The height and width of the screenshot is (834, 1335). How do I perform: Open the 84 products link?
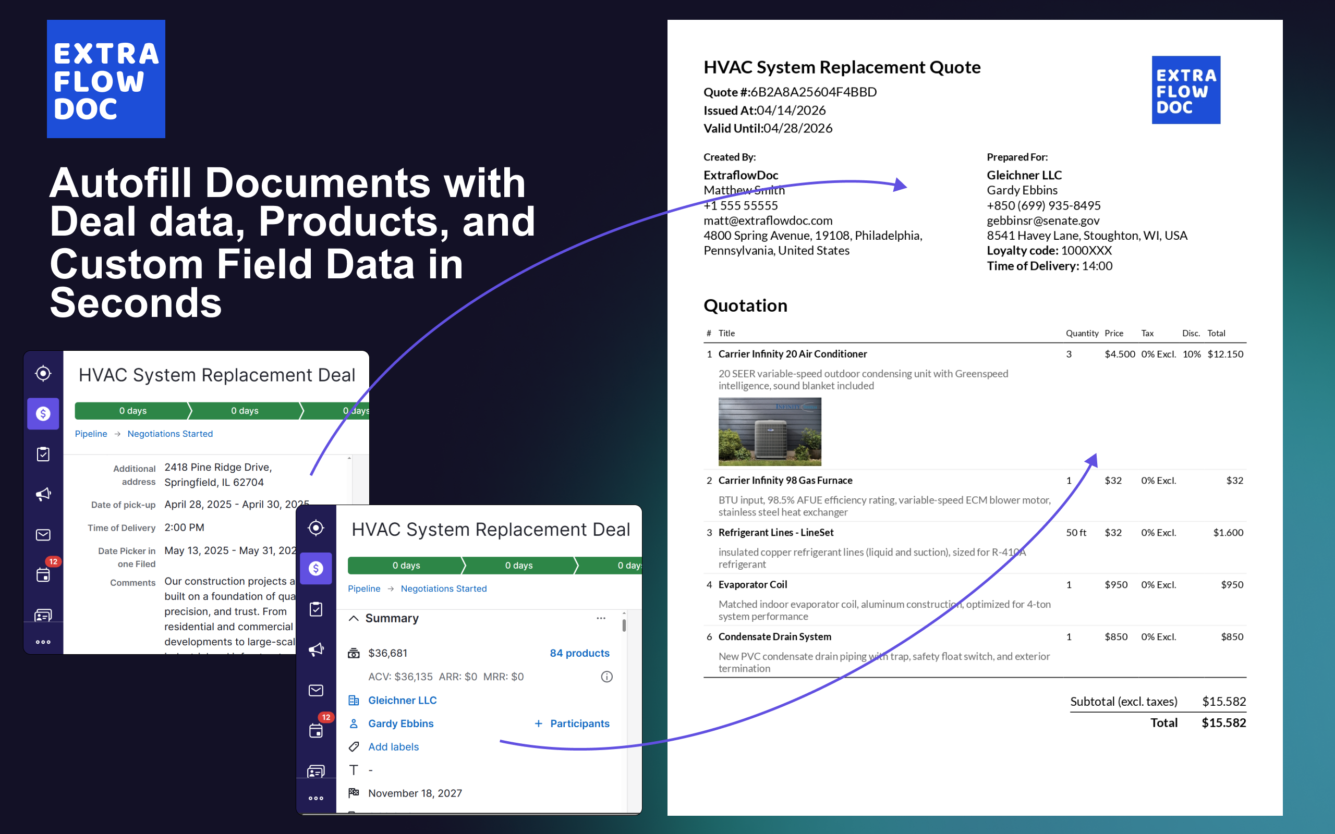pos(579,653)
